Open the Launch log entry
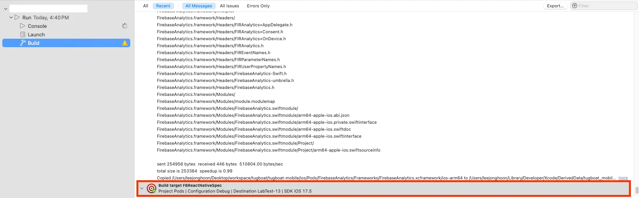639x198 pixels. 36,34
